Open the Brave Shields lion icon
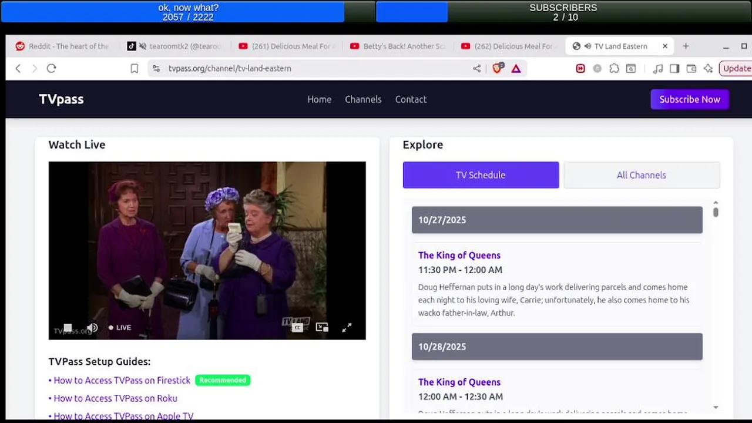Viewport: 752px width, 423px height. coord(498,68)
